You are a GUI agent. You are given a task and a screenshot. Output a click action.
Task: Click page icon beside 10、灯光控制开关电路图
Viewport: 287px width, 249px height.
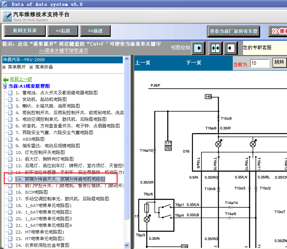[x=10, y=152]
